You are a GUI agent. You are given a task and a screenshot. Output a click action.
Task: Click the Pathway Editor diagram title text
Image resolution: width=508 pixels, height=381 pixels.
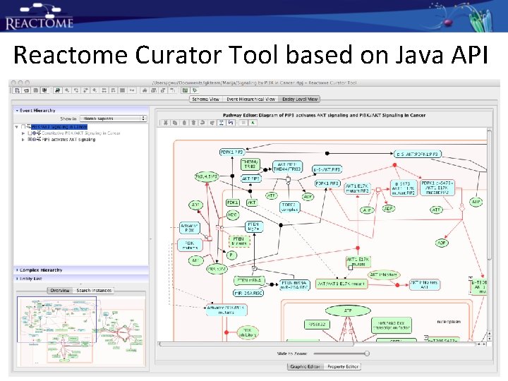point(324,115)
